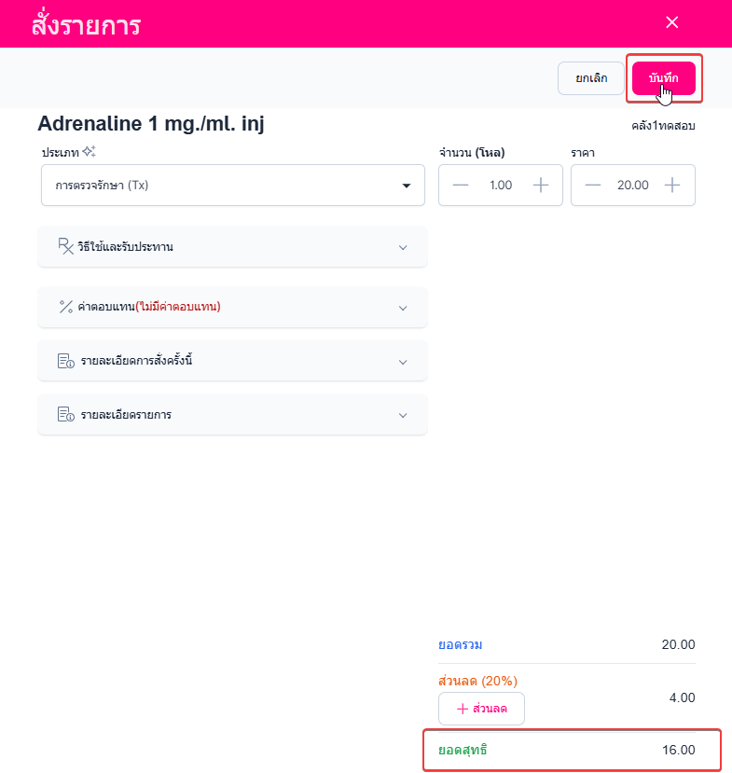Click the price value field showing 20.00

click(632, 185)
